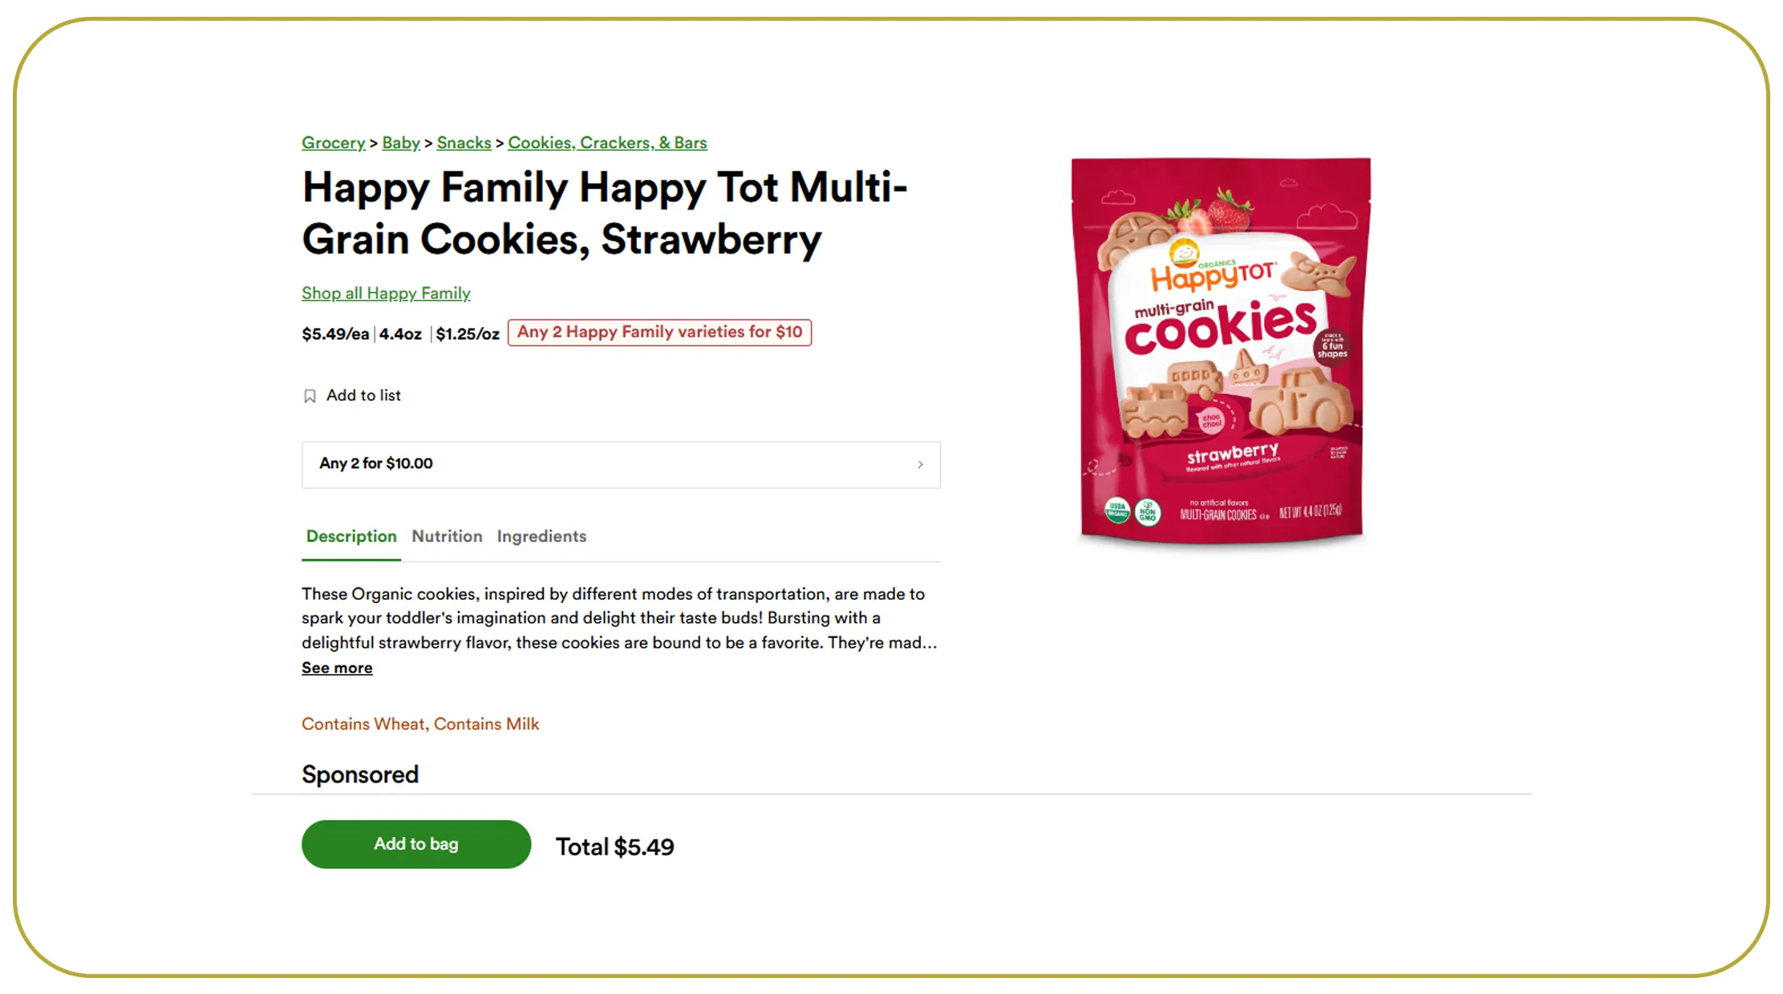
Task: Open the Ingredients tab
Action: (x=541, y=536)
